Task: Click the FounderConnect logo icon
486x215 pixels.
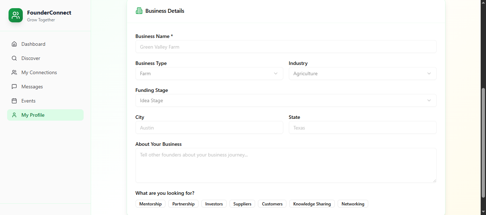Action: 16,15
